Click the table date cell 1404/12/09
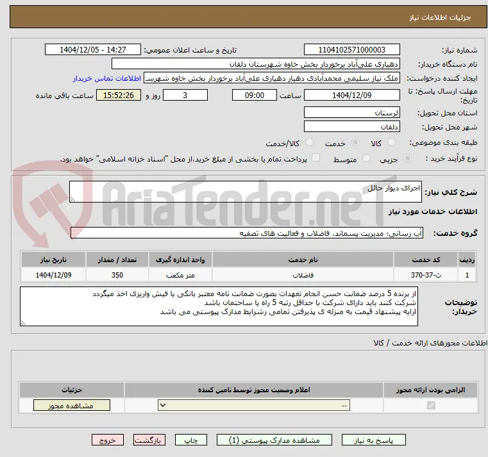Viewport: 488px width, 457px height. tap(53, 275)
